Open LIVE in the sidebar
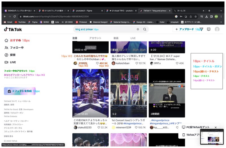This screenshot has height=148, width=226. click(10, 62)
